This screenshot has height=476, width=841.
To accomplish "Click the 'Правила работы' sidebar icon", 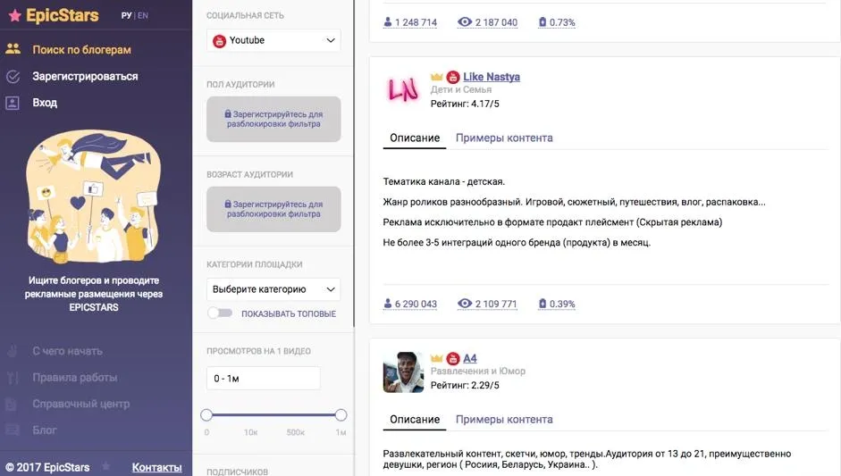I will (13, 378).
